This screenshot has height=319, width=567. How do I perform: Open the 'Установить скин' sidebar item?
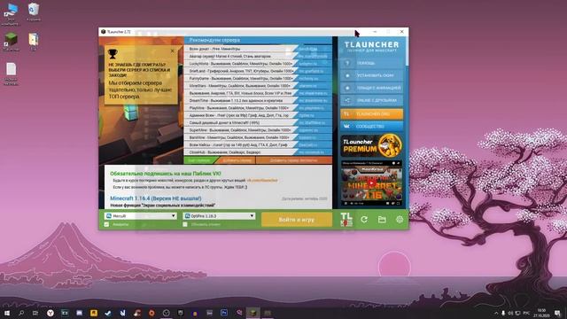pyautogui.click(x=372, y=75)
